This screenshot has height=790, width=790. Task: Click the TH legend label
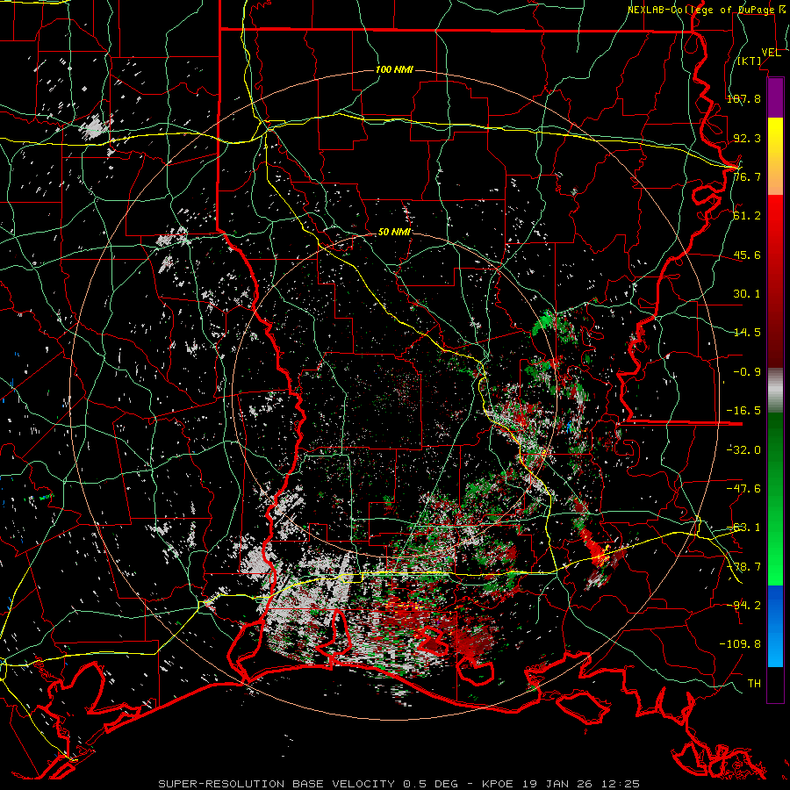754,684
